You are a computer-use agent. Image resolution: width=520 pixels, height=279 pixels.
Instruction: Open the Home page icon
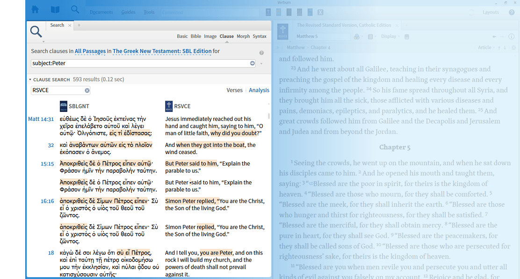(x=35, y=10)
